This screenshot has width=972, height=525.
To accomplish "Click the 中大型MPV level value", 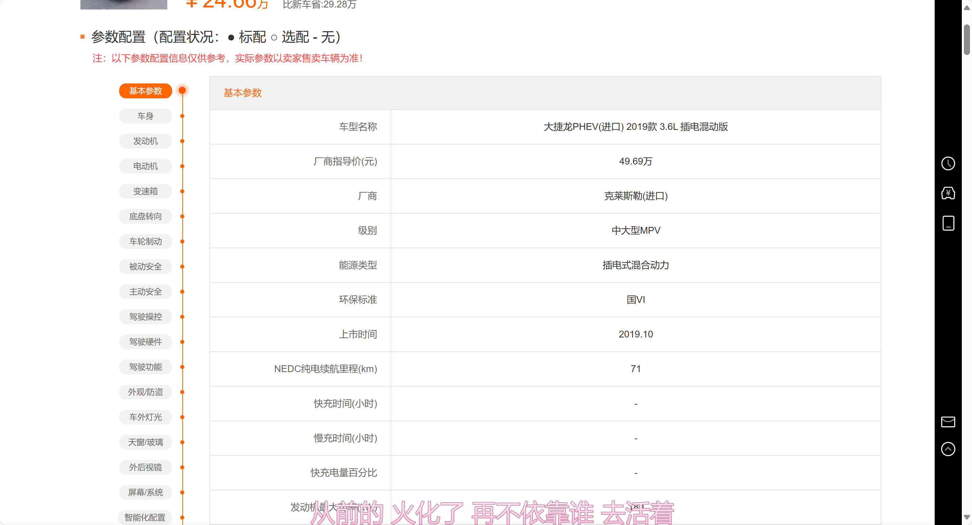I will pyautogui.click(x=635, y=230).
